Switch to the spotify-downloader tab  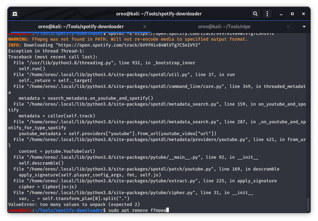(81, 27)
